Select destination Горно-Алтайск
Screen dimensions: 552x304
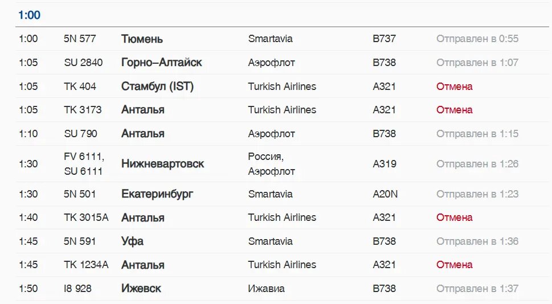[161, 63]
